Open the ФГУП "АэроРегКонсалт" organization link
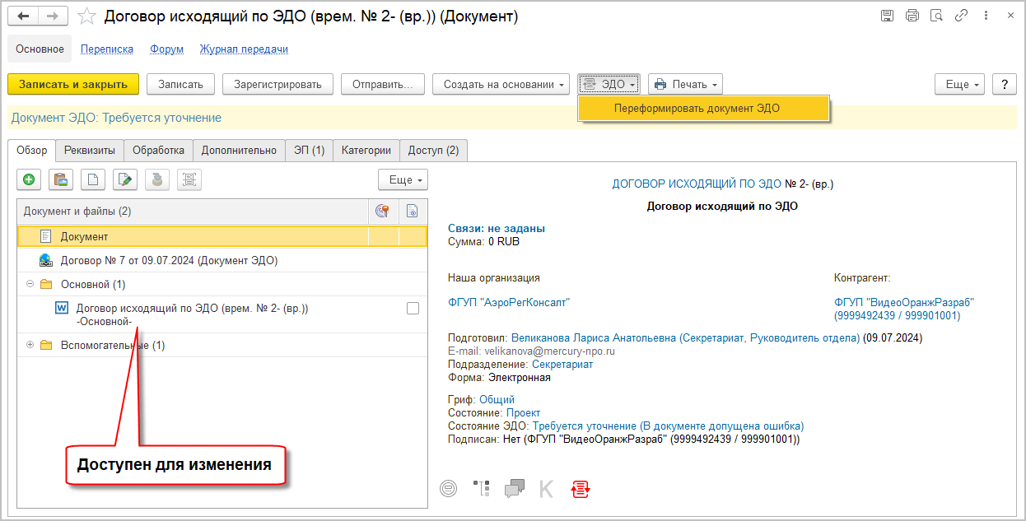The width and height of the screenshot is (1026, 521). [x=509, y=303]
